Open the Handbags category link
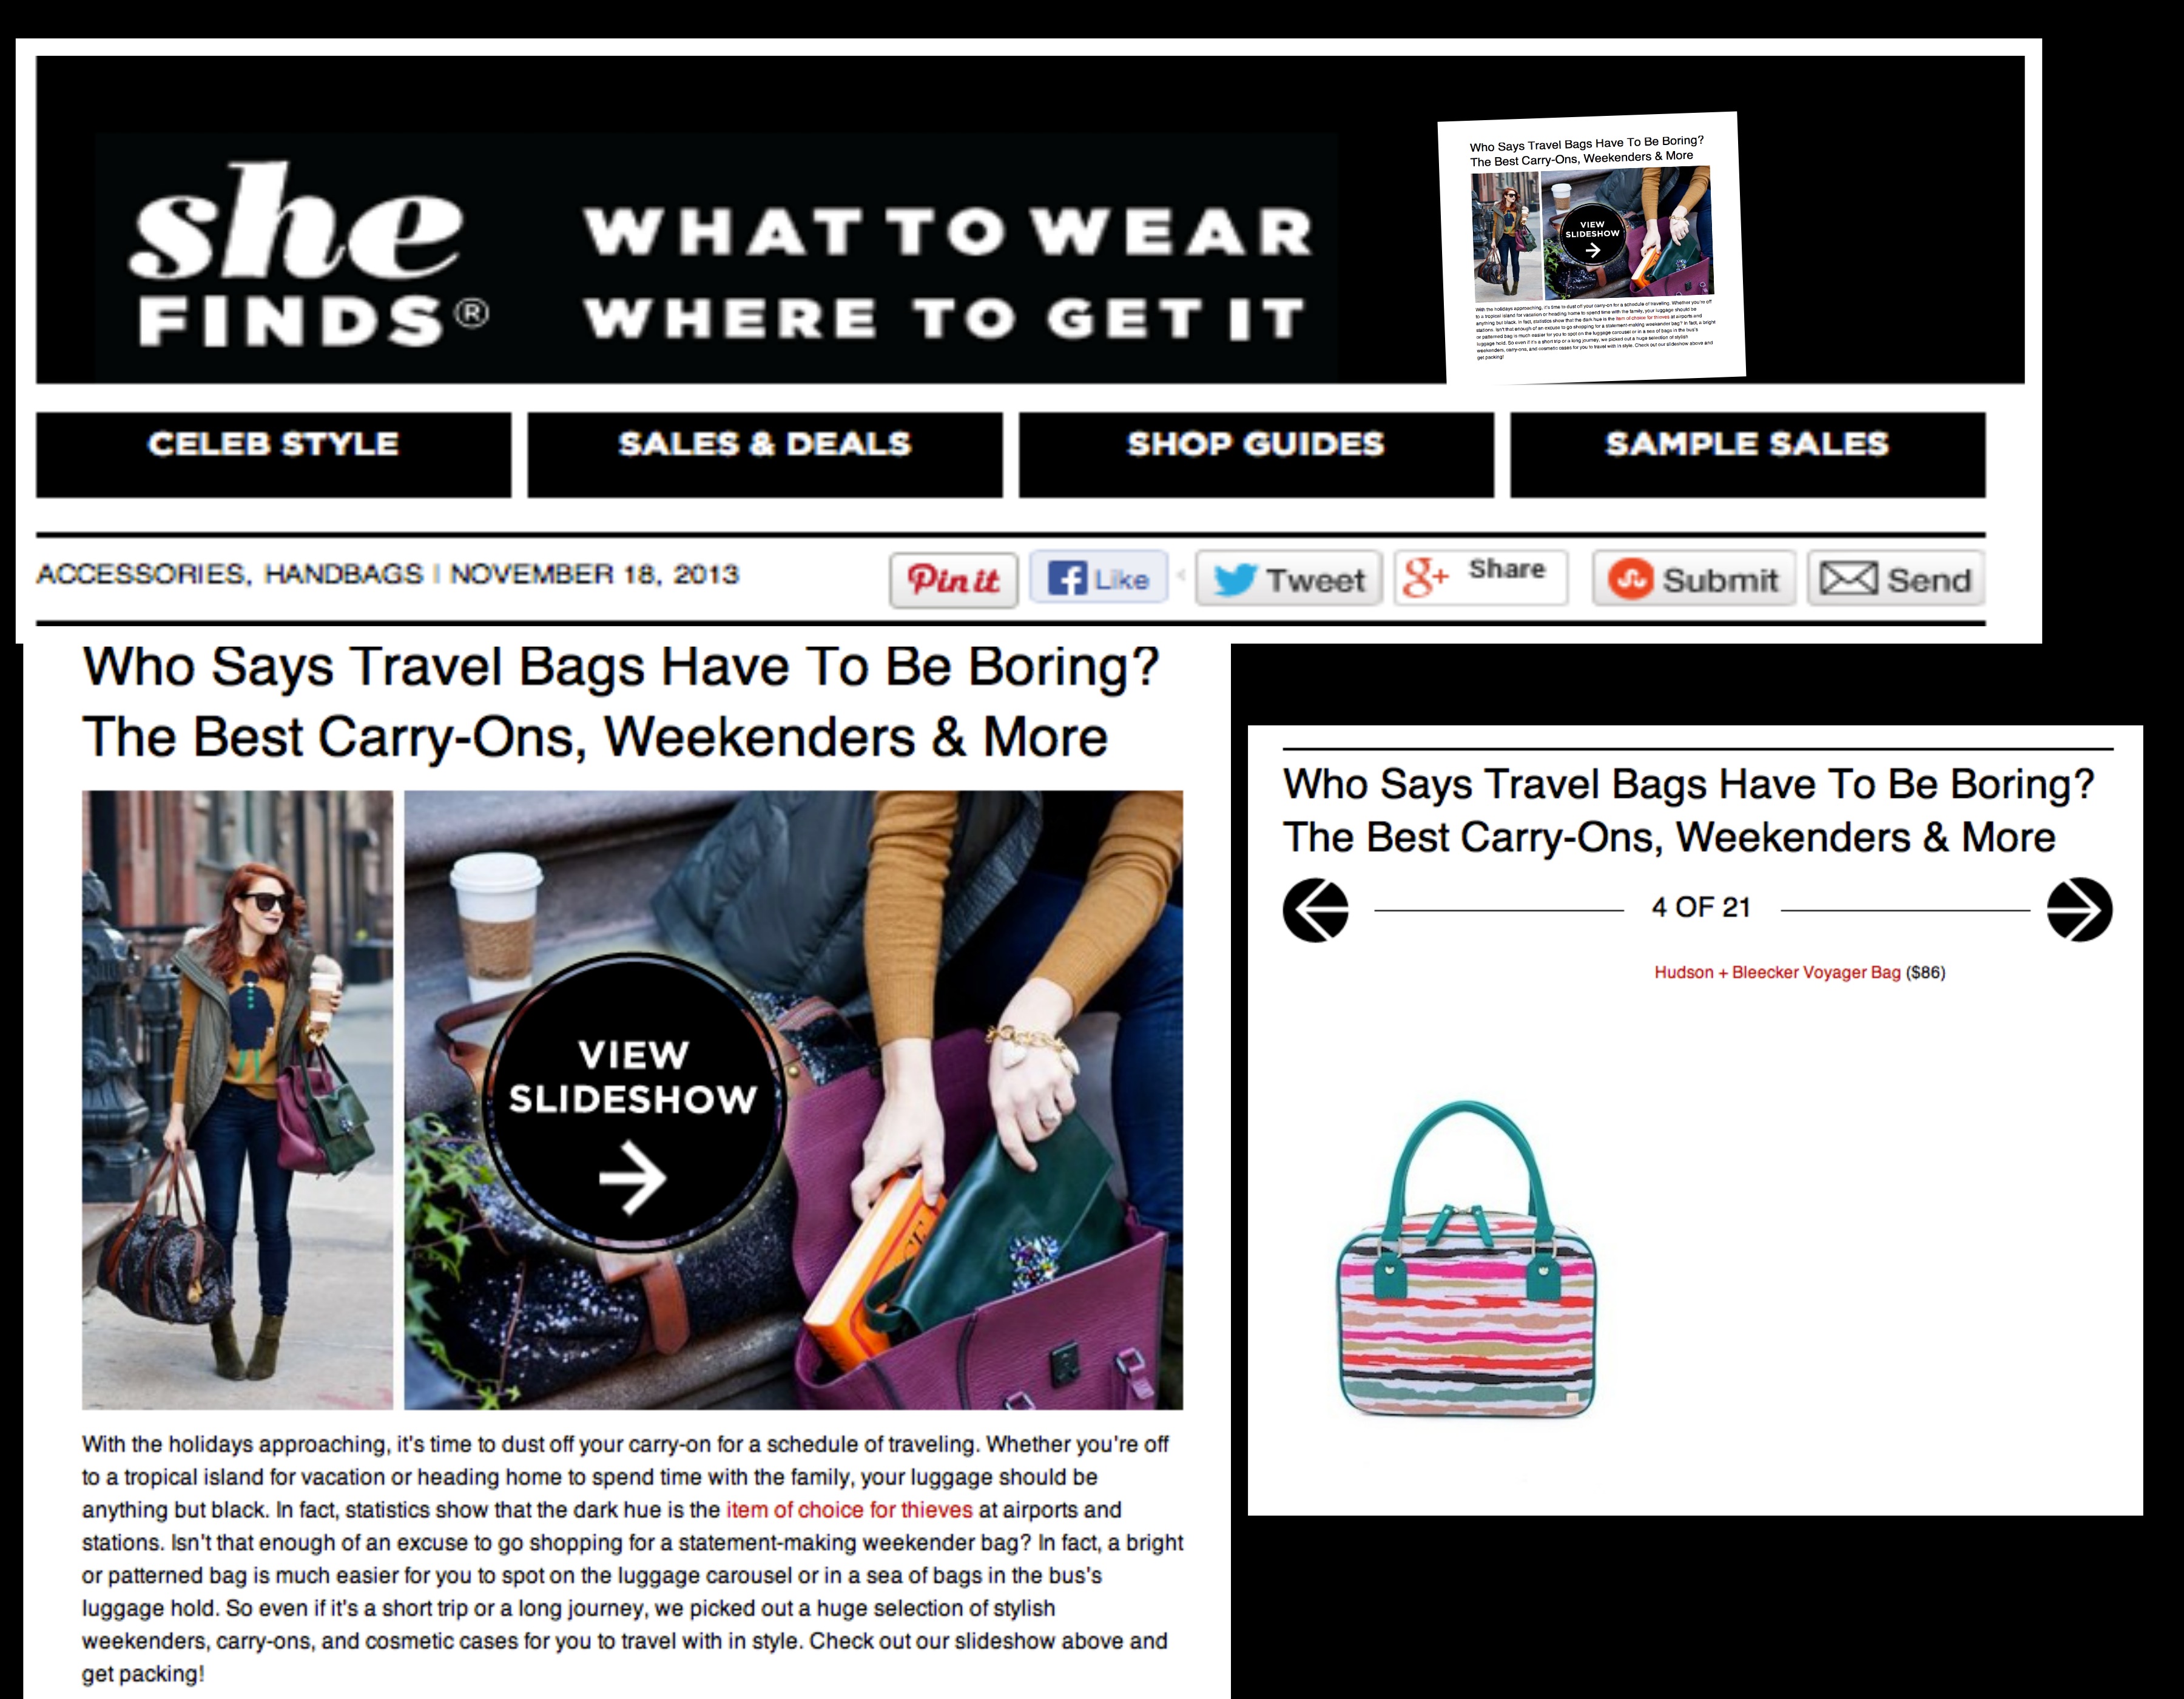Viewport: 2184px width, 1699px height. 343,574
